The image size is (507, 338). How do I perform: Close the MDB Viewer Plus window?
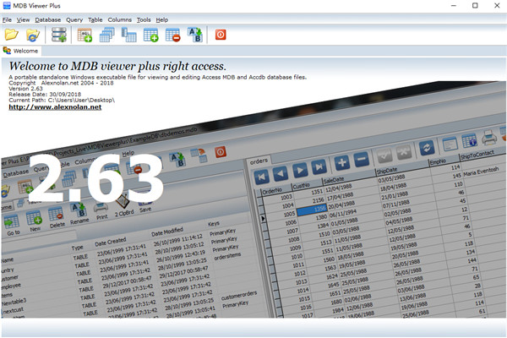coord(497,6)
